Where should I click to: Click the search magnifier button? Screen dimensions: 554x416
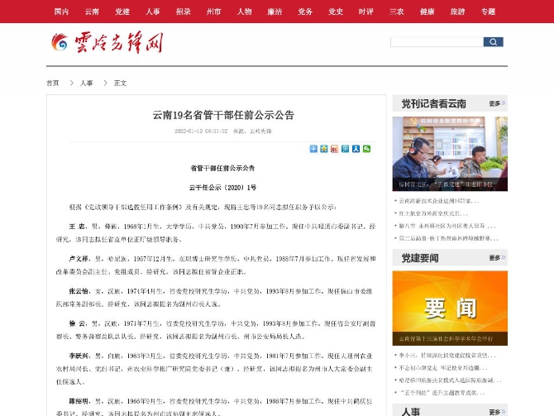point(494,42)
